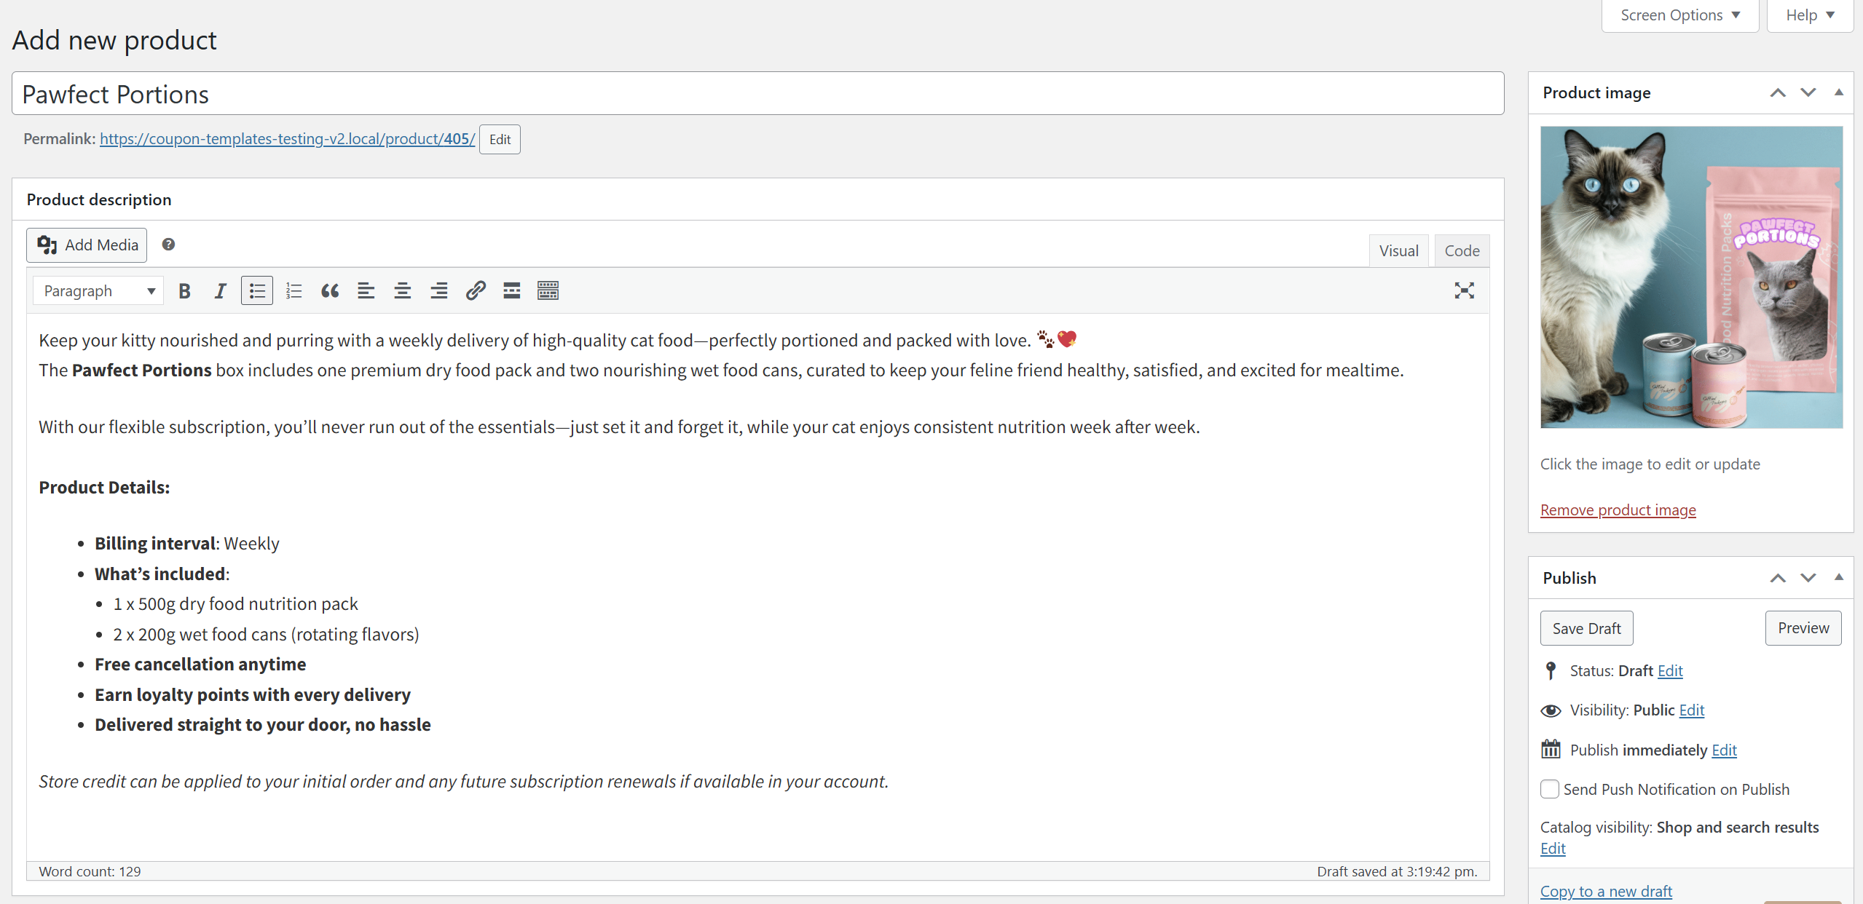Click the Product description panel heading
The height and width of the screenshot is (904, 1863).
(x=99, y=200)
